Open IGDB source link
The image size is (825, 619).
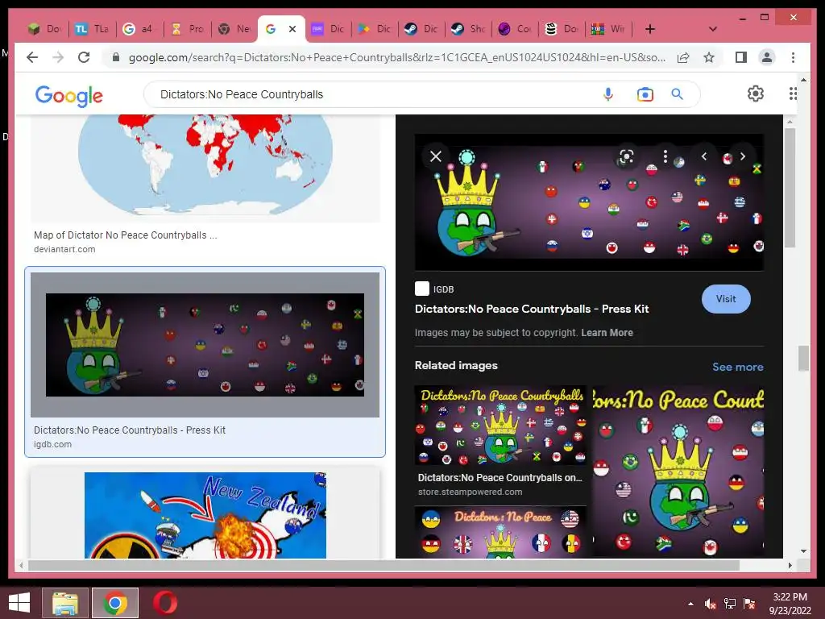point(434,289)
